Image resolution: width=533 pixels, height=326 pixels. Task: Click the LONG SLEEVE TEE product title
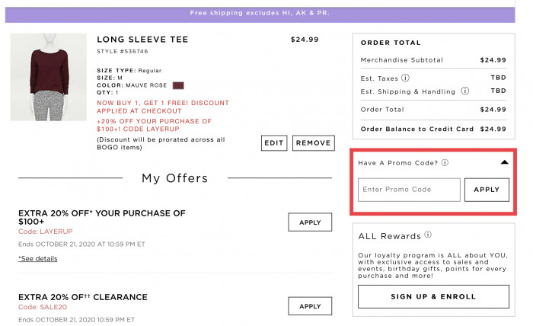[x=142, y=40]
